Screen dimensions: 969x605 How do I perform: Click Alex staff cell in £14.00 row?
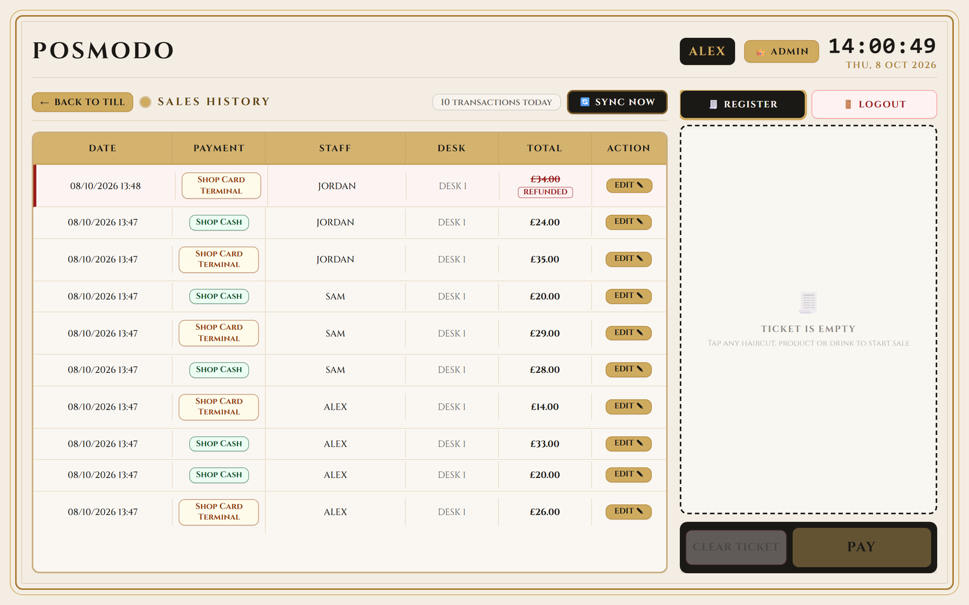coord(335,407)
